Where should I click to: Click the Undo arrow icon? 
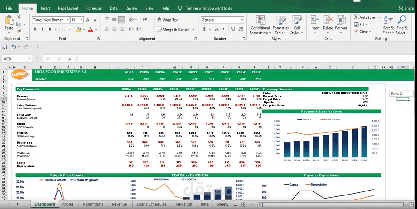point(14,47)
